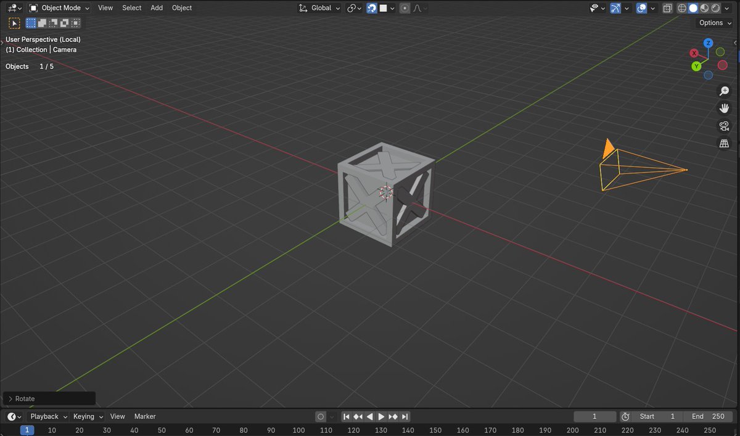740x436 pixels.
Task: Open the Object menu
Action: [182, 8]
